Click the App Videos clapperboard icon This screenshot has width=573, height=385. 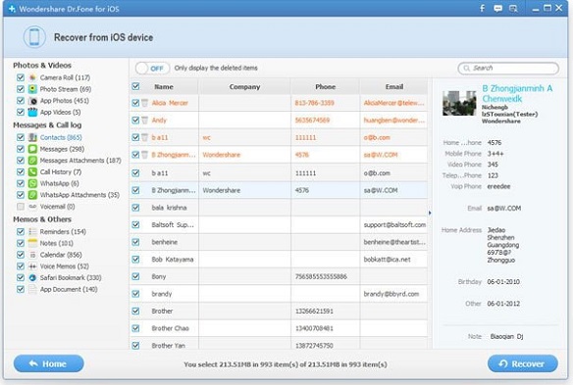tap(32, 112)
